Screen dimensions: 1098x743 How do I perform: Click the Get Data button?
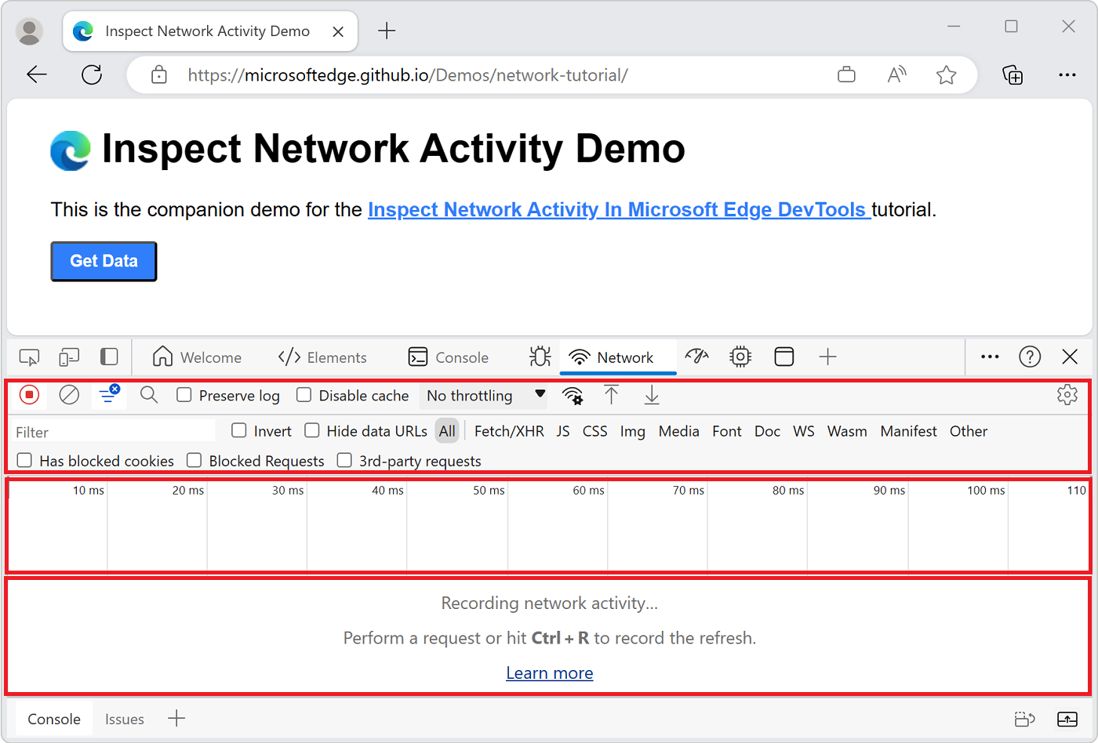[104, 261]
